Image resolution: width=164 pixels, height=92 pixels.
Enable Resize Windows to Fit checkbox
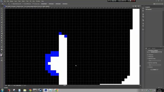pos(12,4)
